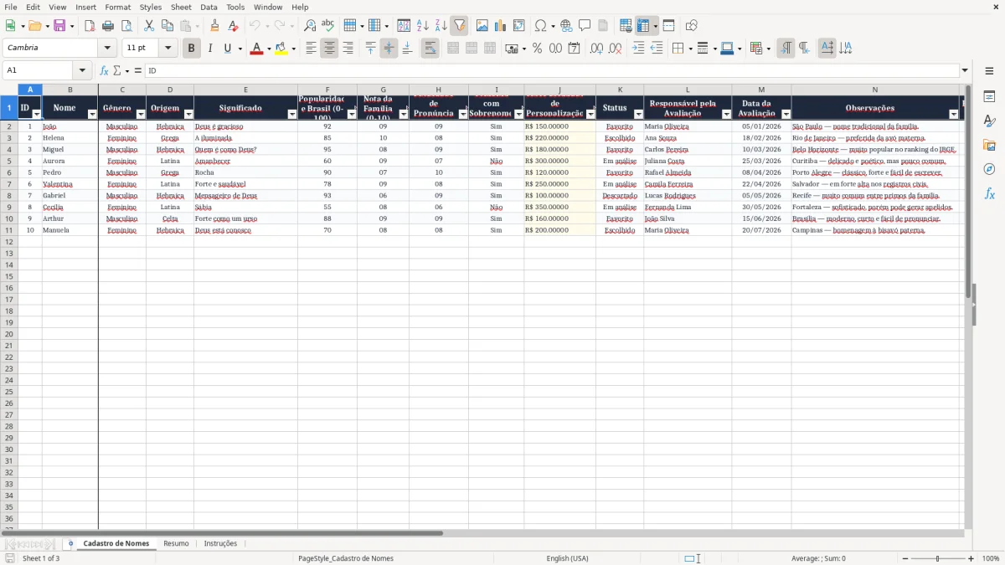
Task: Open Status column filter dropdown
Action: 638,114
